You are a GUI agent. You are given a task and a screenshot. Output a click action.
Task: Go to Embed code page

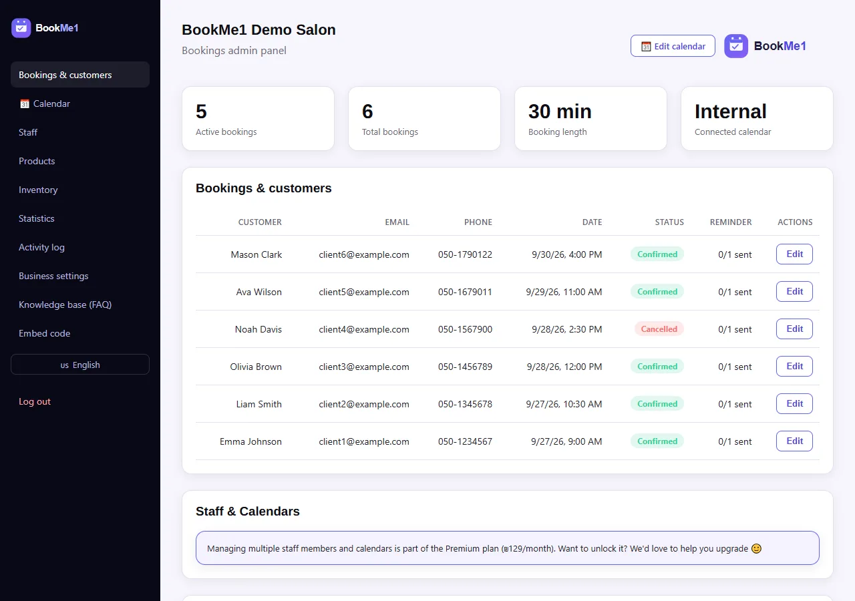(x=80, y=333)
